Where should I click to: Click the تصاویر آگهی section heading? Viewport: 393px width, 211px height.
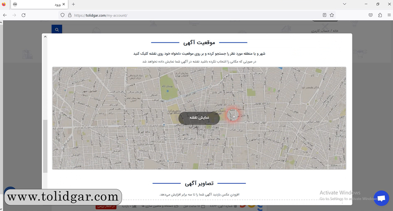point(199,183)
